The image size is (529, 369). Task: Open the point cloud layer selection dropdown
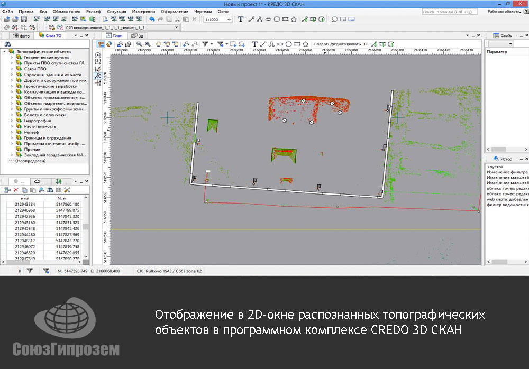(177, 27)
